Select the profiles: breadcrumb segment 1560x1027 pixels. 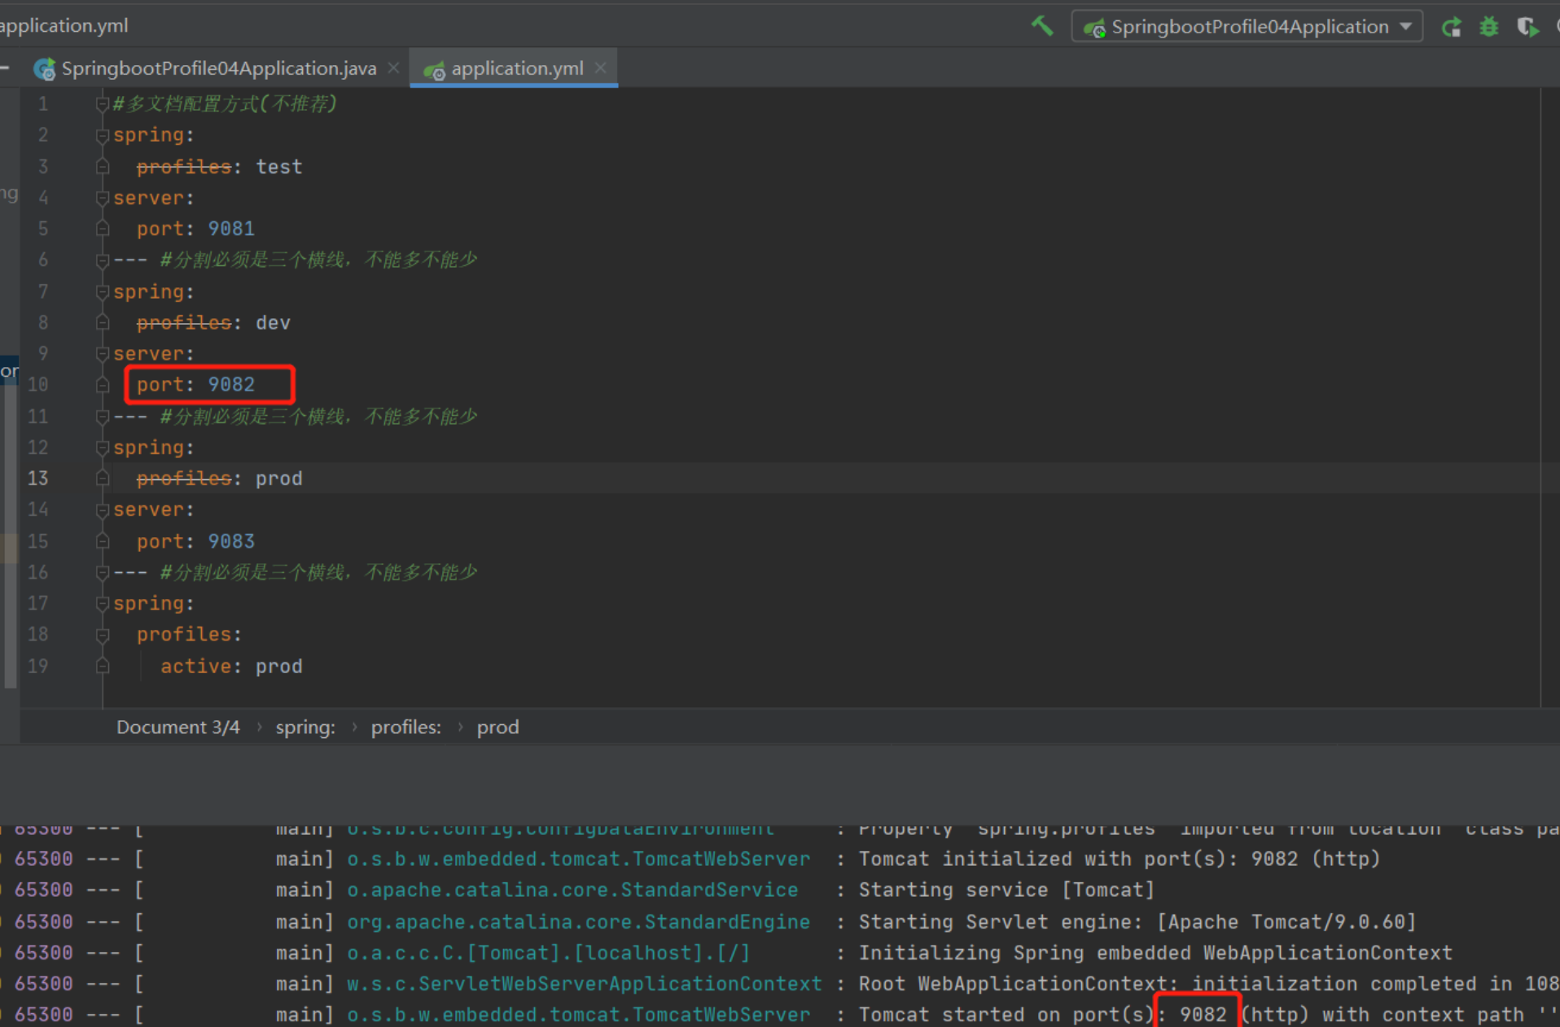coord(406,727)
